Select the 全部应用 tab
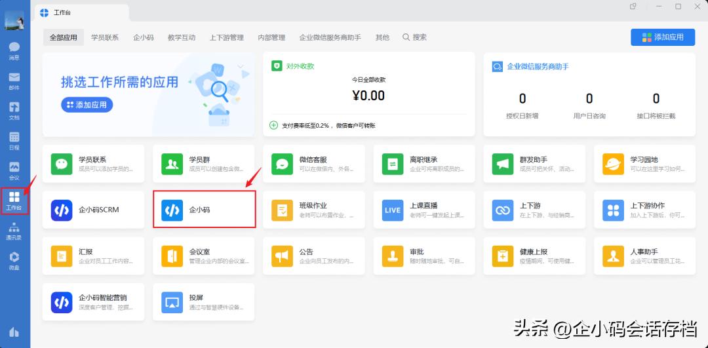The height and width of the screenshot is (348, 708). point(64,37)
